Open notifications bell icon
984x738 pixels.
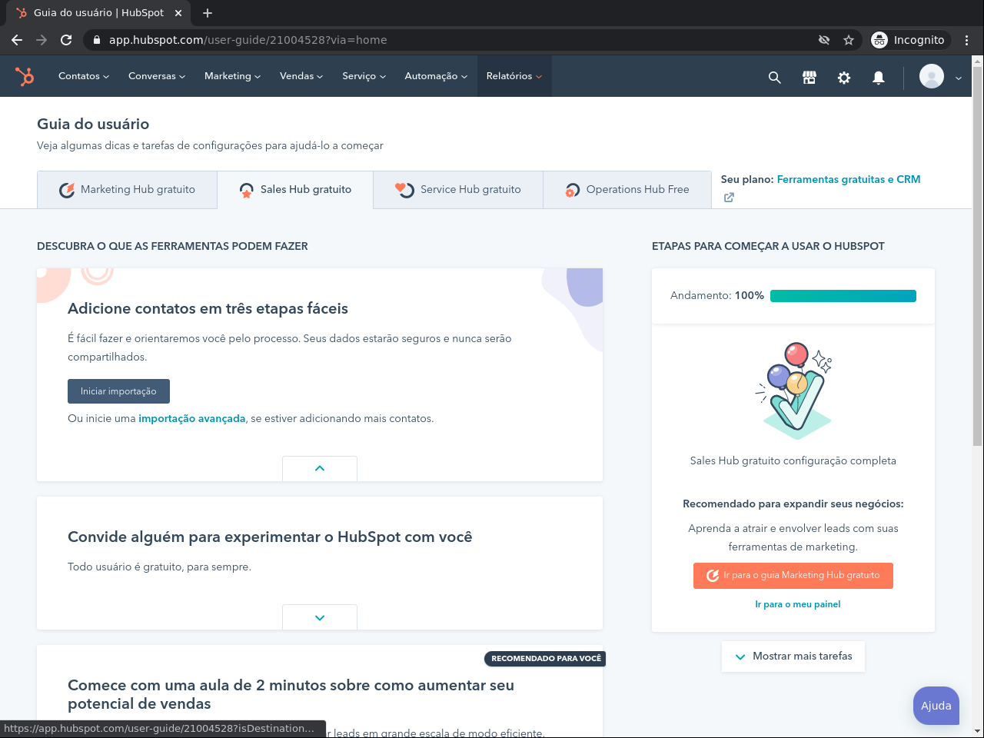point(879,77)
